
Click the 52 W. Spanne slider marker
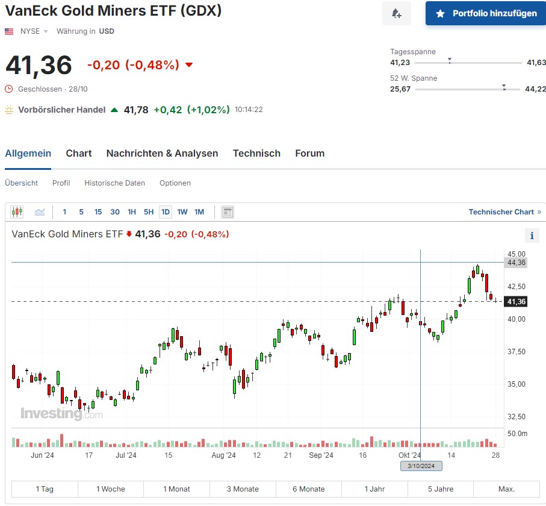point(504,87)
